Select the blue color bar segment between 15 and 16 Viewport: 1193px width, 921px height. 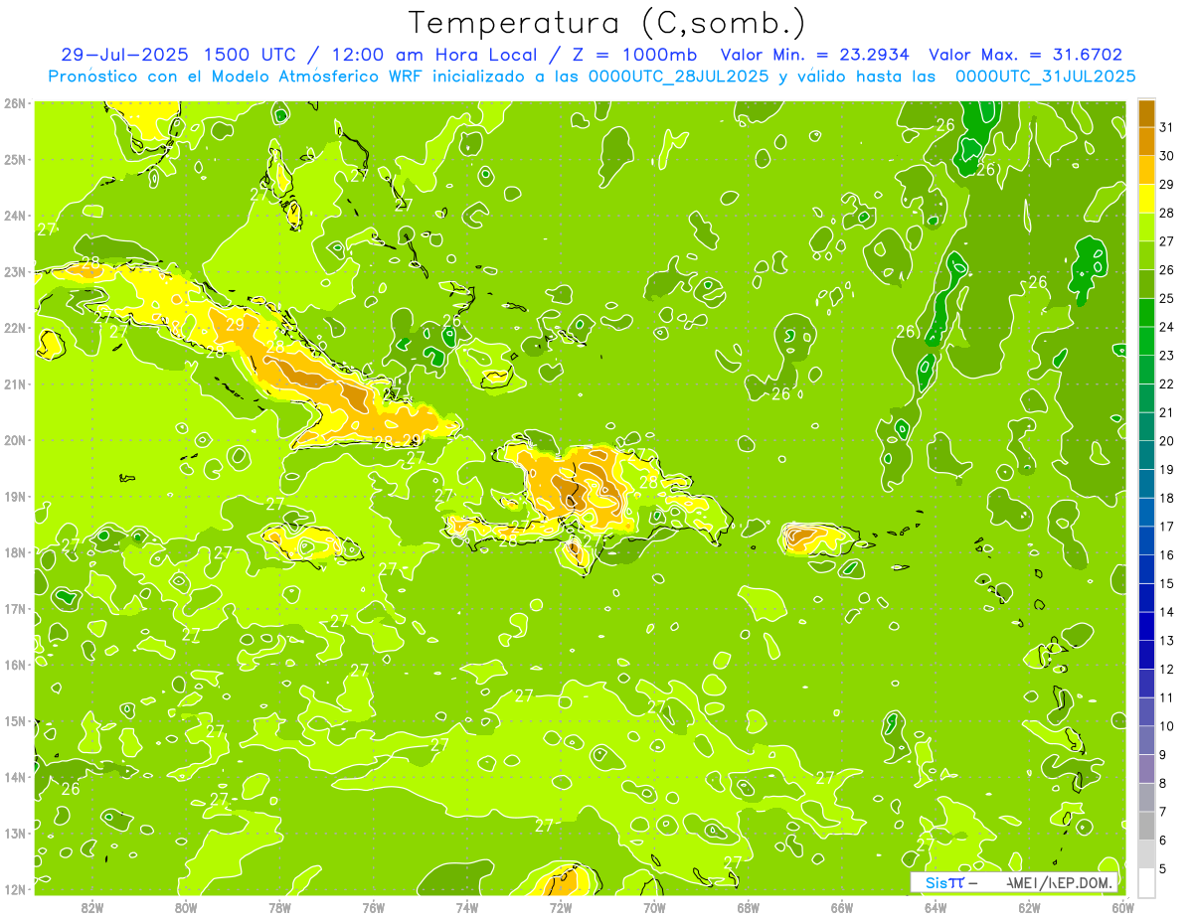(x=1146, y=569)
